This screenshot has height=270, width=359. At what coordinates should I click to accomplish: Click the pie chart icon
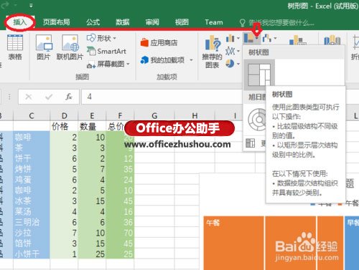point(230,64)
